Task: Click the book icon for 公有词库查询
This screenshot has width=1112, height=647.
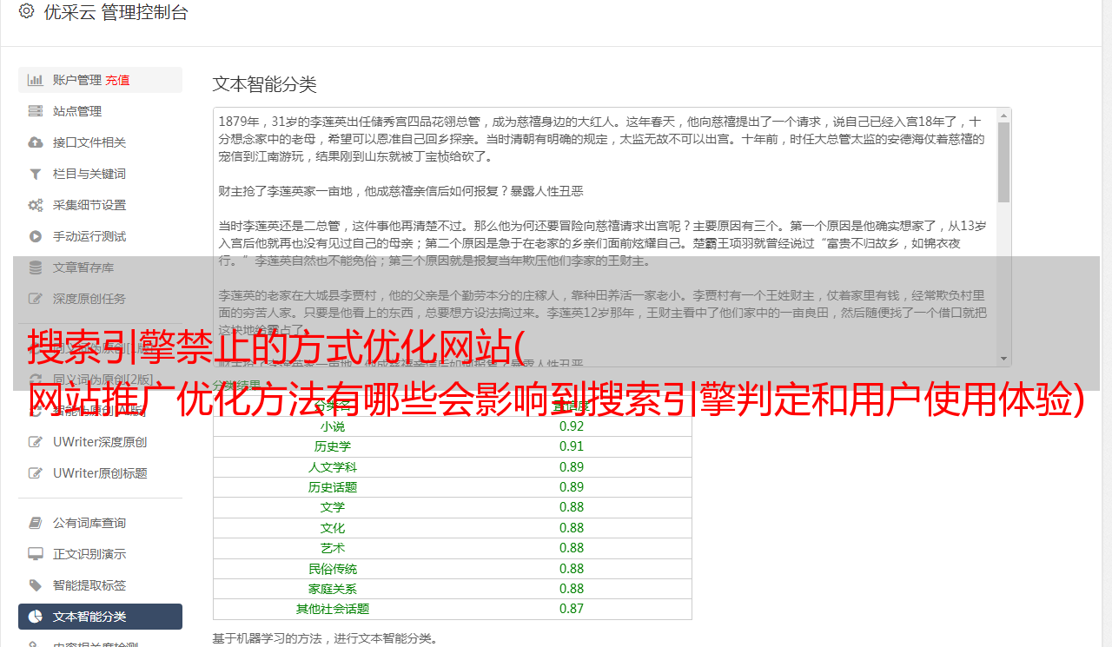Action: click(36, 523)
